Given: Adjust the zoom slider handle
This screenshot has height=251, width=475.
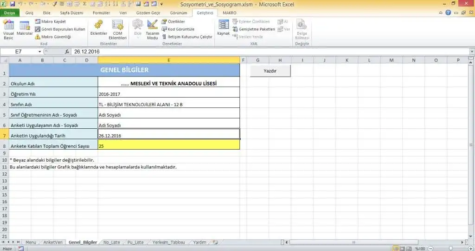Looking at the screenshot, I should pyautogui.click(x=451, y=248).
